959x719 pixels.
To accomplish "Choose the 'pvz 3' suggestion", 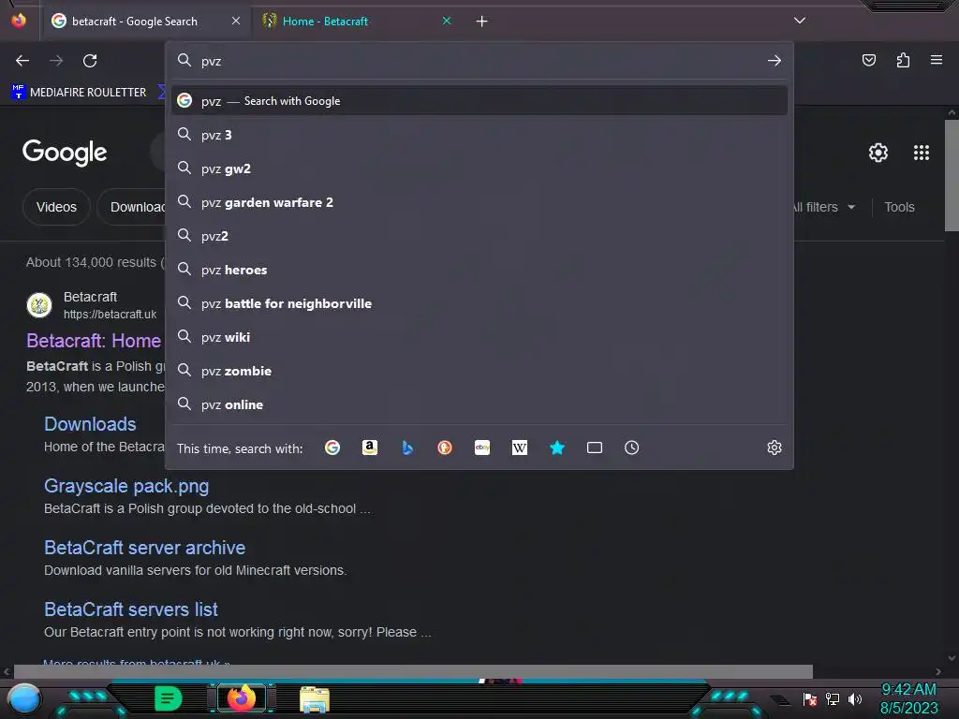I will (x=479, y=135).
